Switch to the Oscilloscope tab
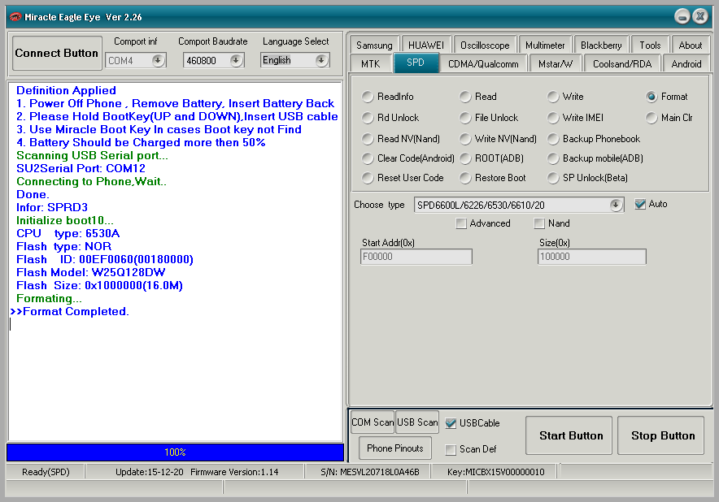This screenshot has height=502, width=719. (485, 45)
